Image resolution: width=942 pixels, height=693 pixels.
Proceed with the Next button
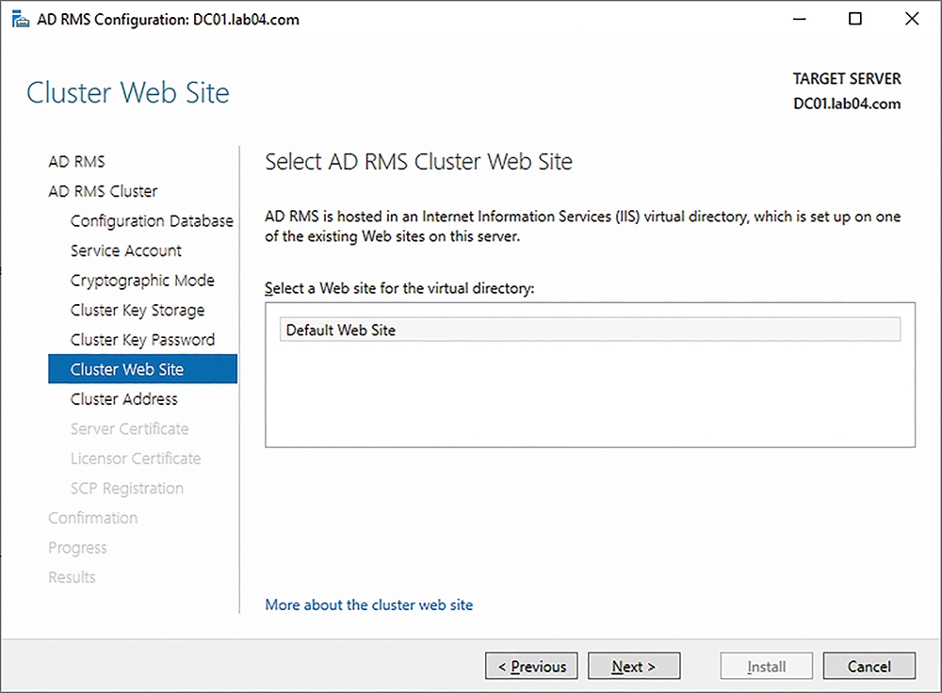(634, 666)
